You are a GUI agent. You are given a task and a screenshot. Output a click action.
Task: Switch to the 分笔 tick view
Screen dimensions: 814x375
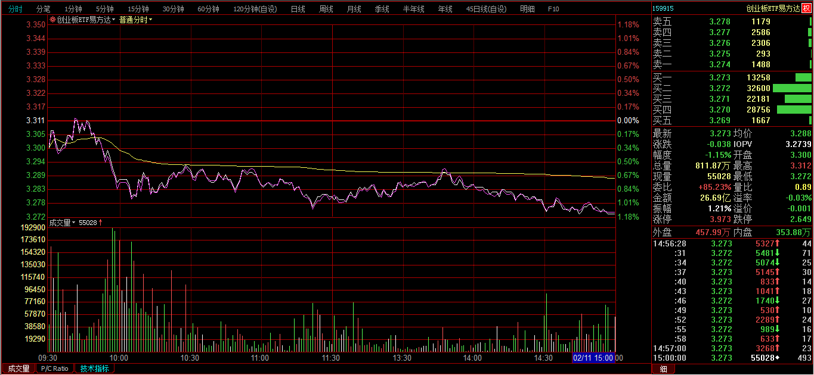click(43, 9)
